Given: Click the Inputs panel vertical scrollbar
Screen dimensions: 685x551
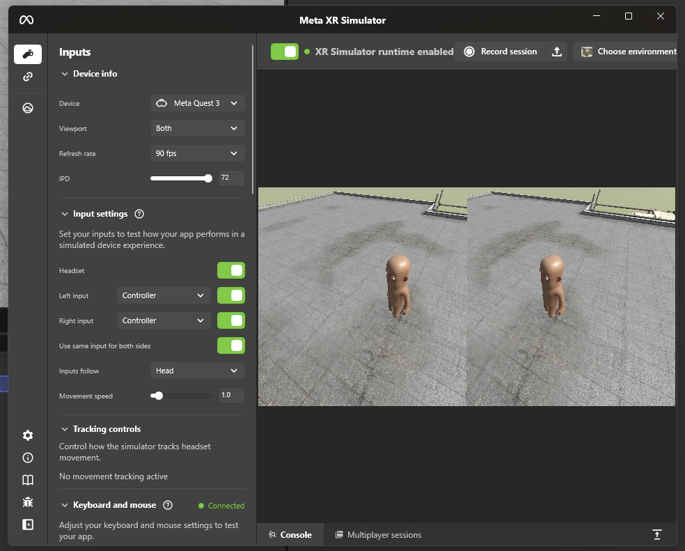Looking at the screenshot, I should 253,119.
